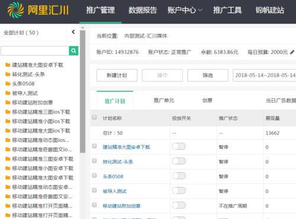Open the 数据报告 navigation tab

(x=143, y=10)
